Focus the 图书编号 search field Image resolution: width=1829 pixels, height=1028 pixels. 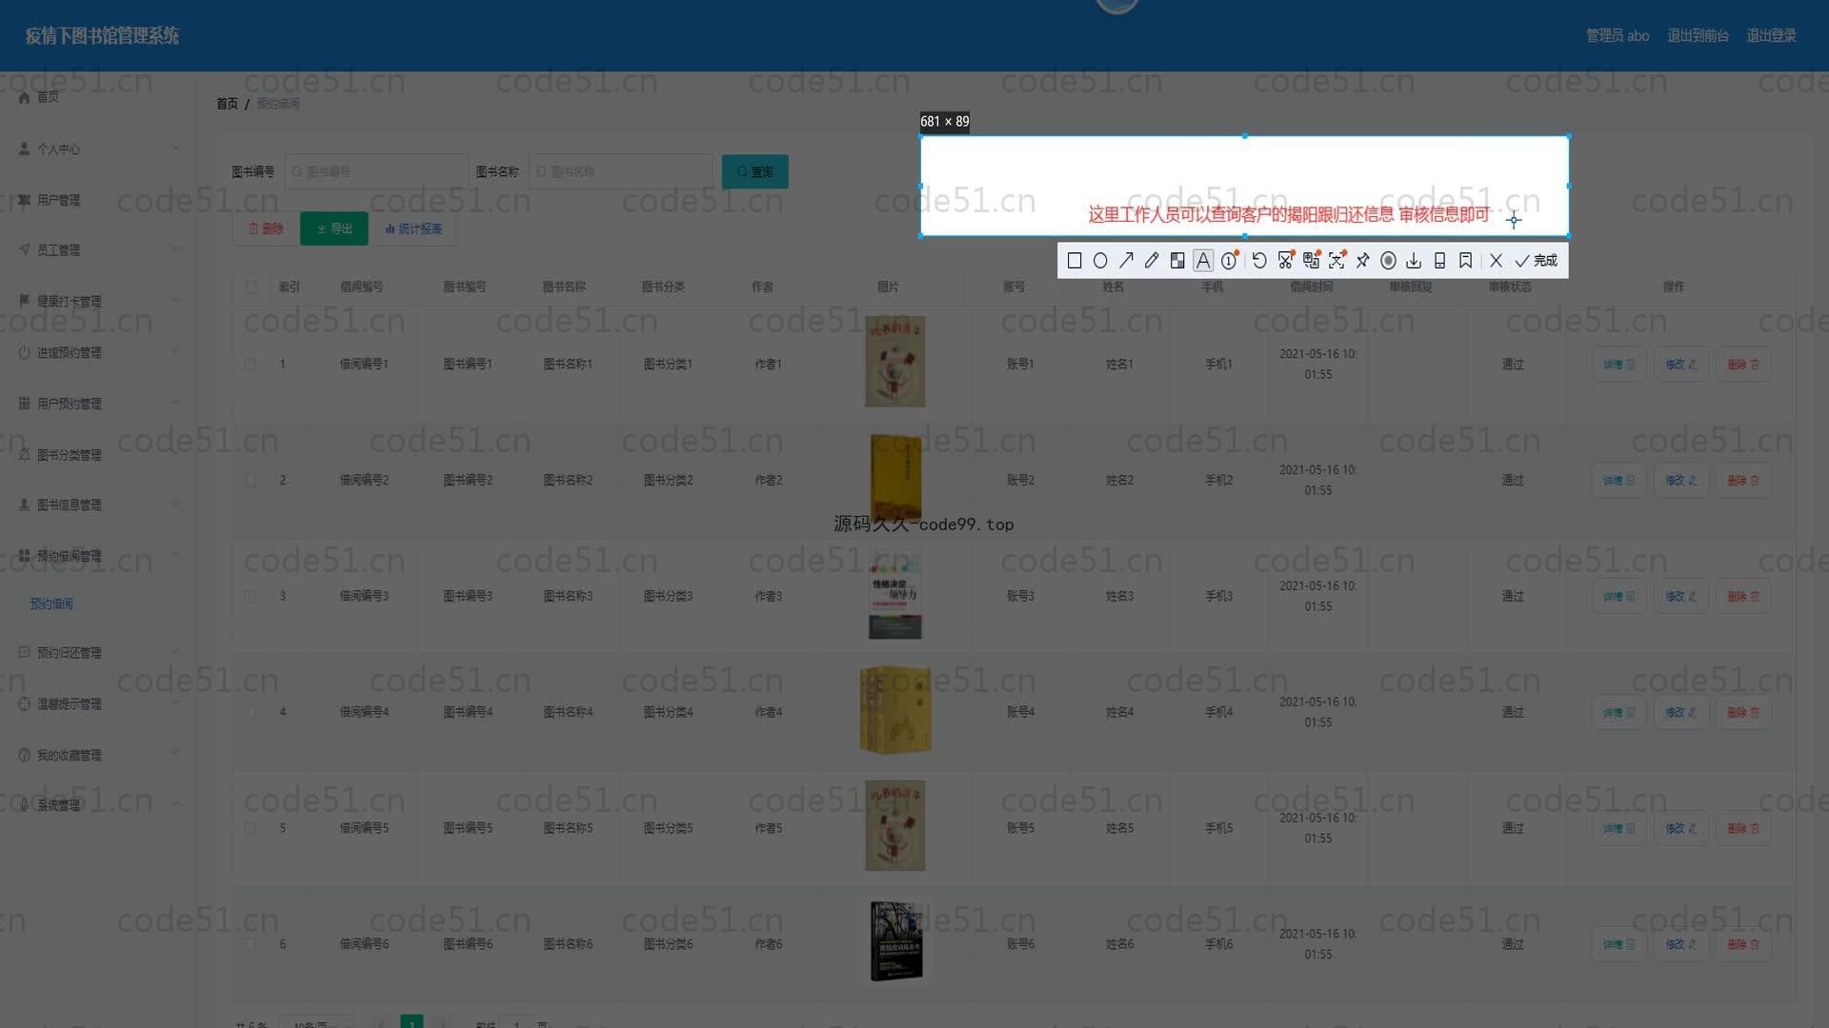point(376,172)
